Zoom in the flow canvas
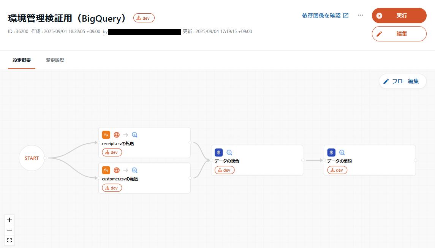 [x=9, y=220]
